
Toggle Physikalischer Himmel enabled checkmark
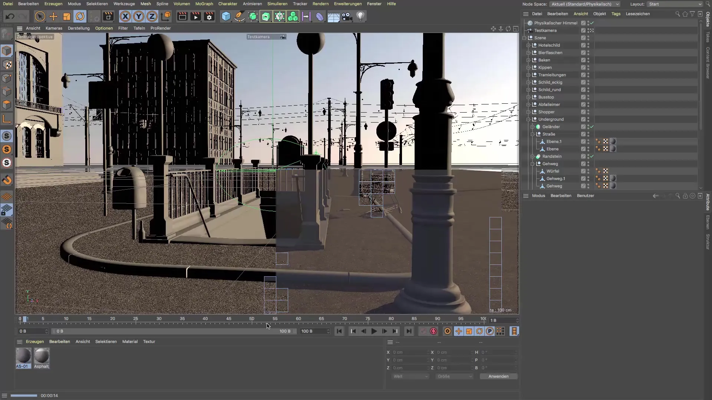tap(592, 23)
